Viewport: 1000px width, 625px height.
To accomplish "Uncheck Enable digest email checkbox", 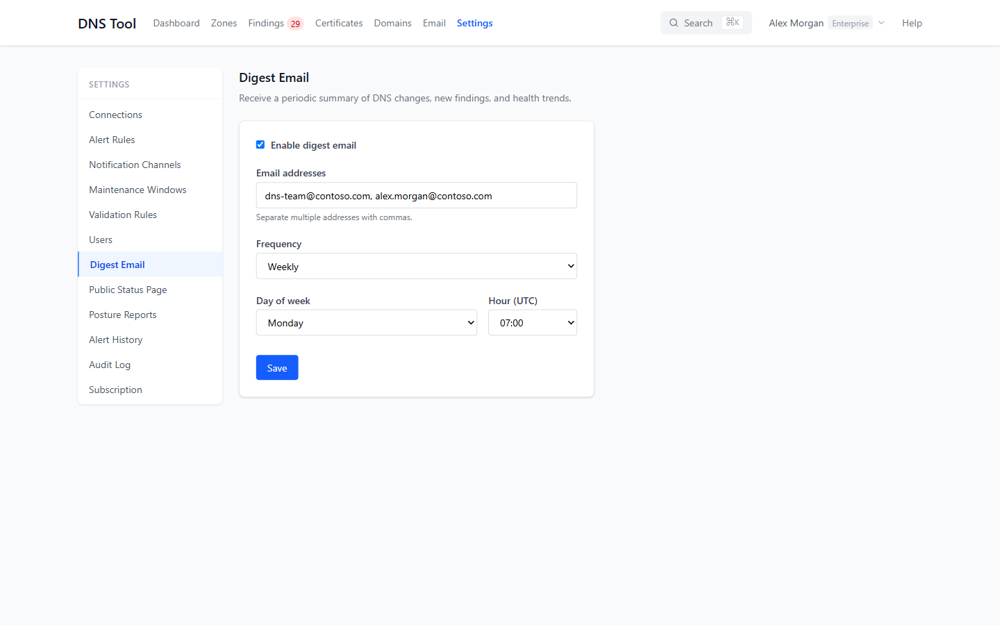I will pyautogui.click(x=260, y=144).
